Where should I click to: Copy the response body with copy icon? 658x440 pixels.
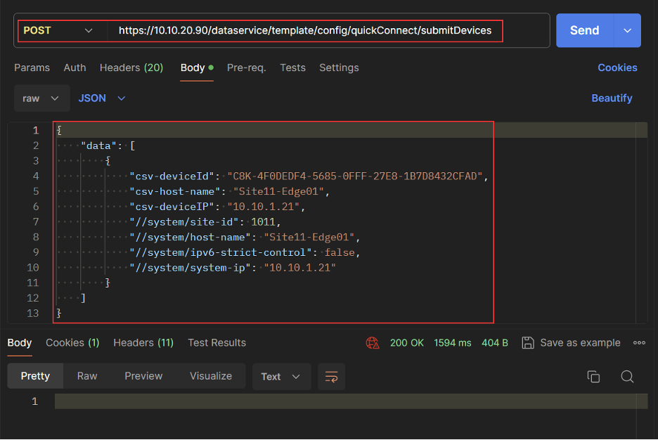tap(593, 377)
